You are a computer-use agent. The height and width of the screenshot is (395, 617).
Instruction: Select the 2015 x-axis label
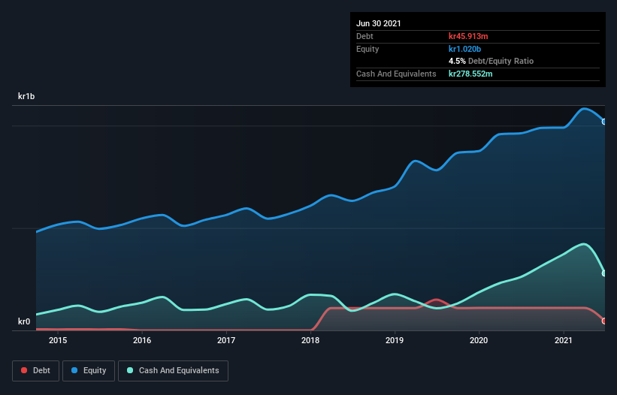pyautogui.click(x=58, y=340)
